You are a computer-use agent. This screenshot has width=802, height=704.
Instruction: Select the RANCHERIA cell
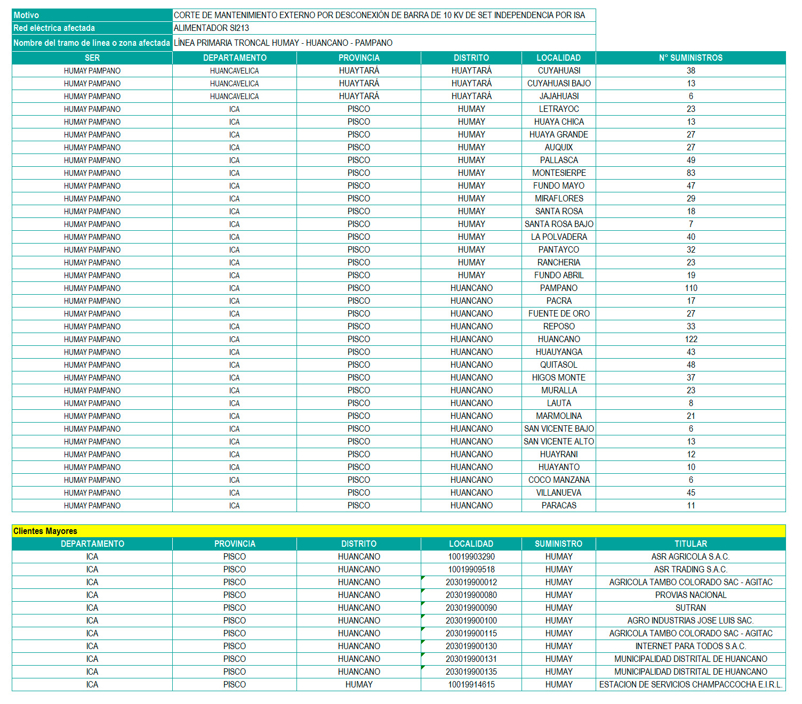(559, 263)
